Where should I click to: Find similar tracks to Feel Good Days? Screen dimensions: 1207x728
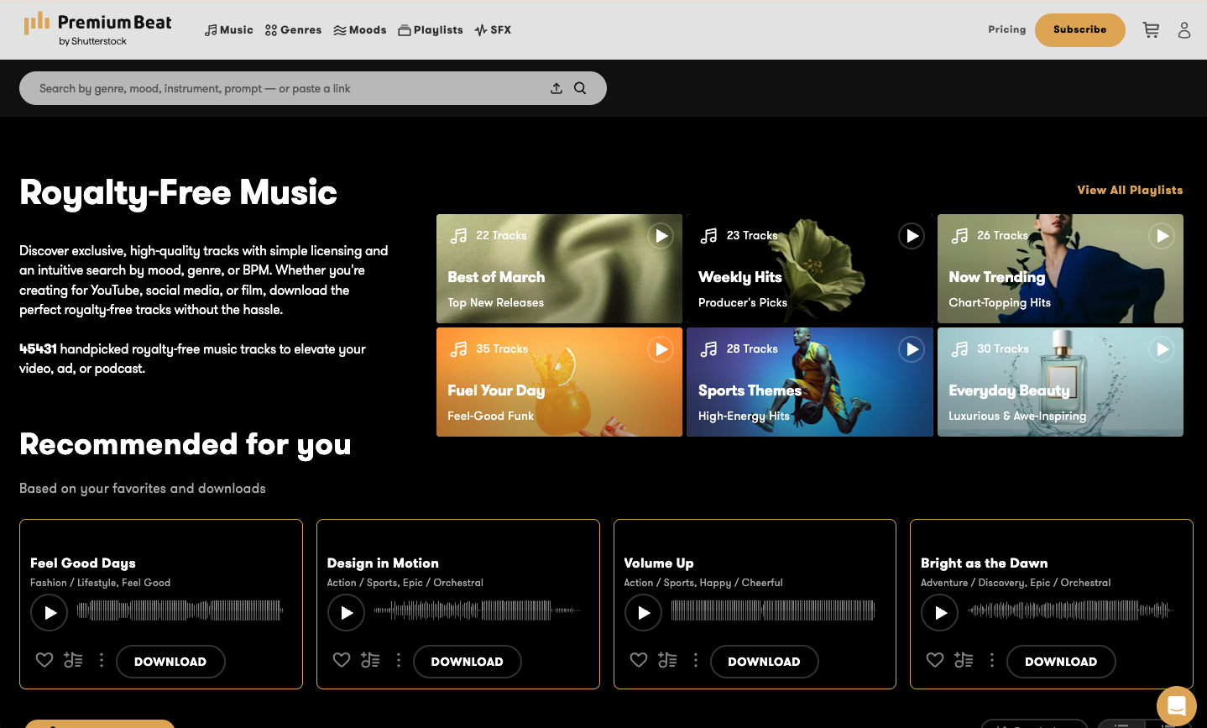pyautogui.click(x=74, y=661)
